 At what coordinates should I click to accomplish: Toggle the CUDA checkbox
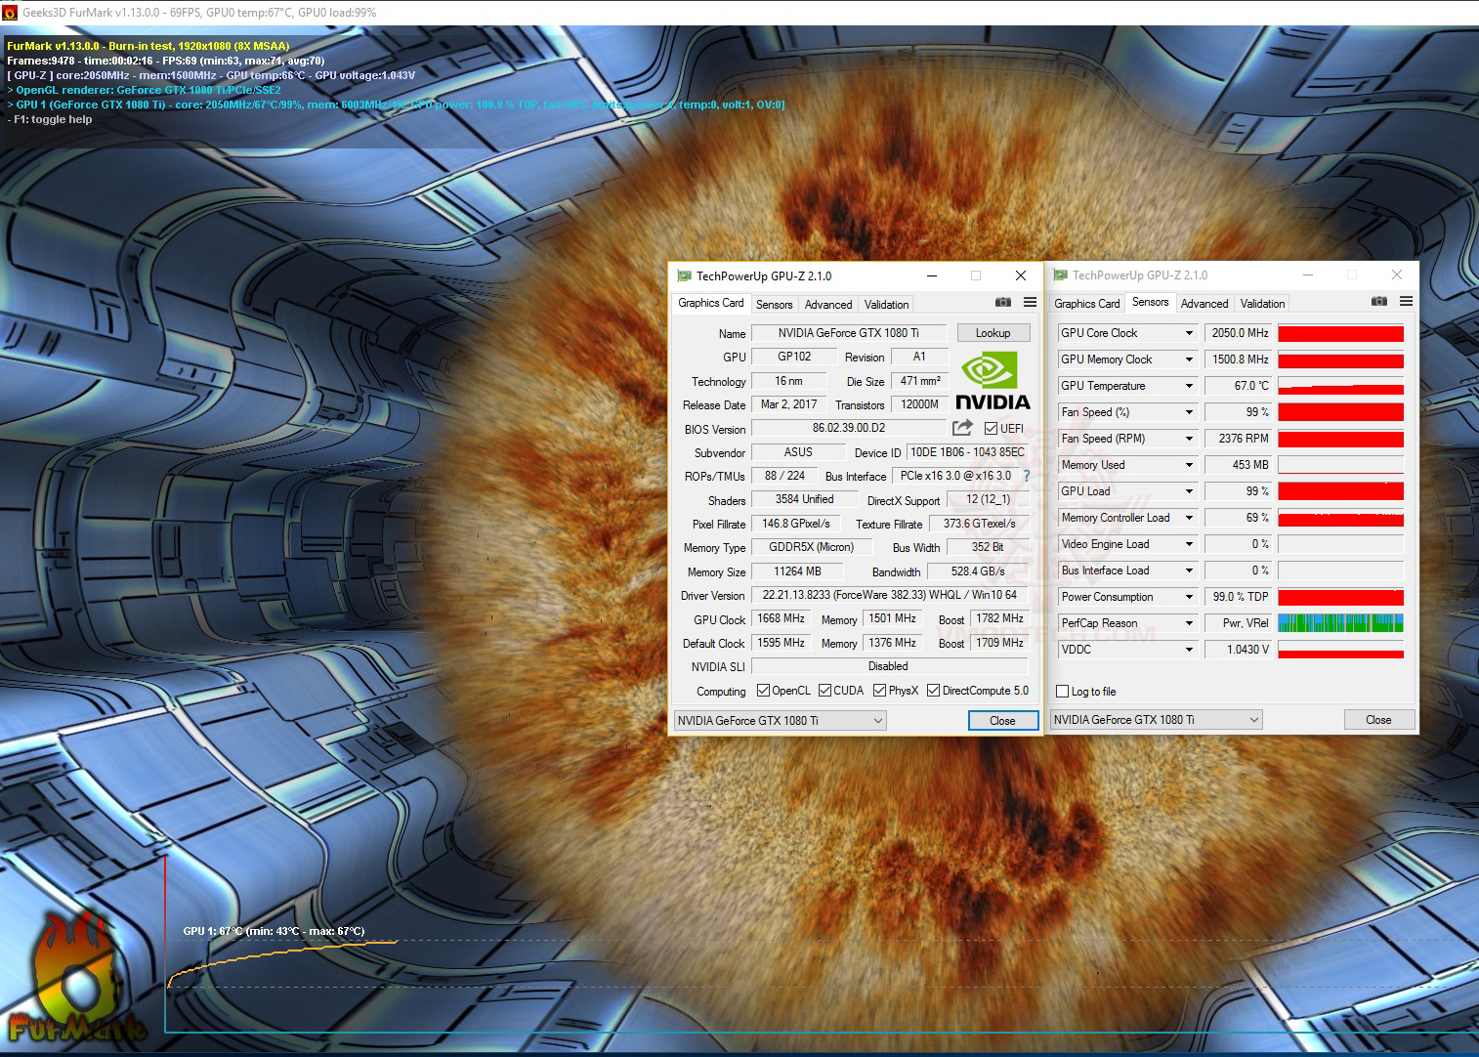click(x=825, y=691)
